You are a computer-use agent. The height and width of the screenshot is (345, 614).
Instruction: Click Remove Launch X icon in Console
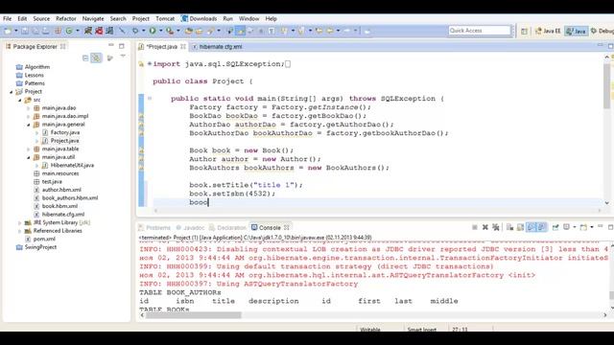click(x=484, y=227)
